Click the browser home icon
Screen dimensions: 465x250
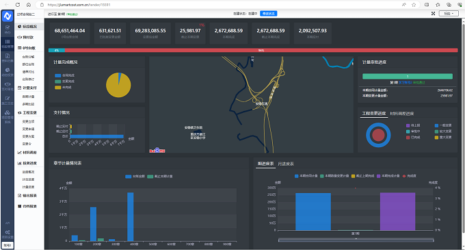tap(29, 5)
